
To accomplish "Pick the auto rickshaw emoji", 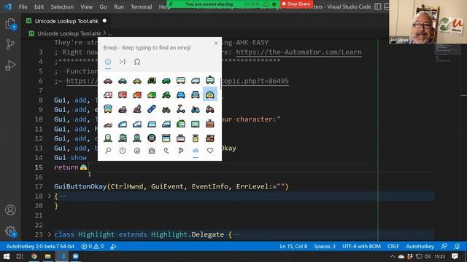I will click(152, 81).
